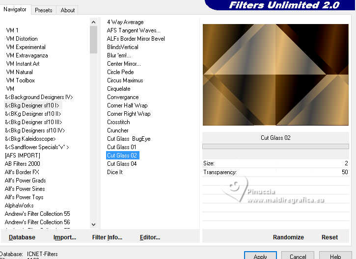Select the VM 1 category
Screen dimensions: 356x259
[12, 30]
